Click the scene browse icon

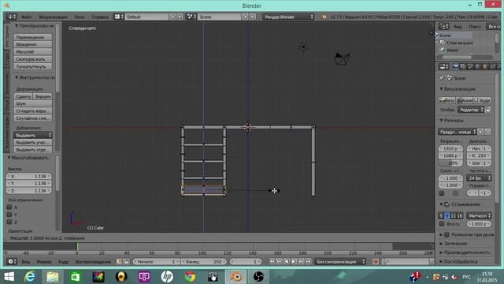191,17
